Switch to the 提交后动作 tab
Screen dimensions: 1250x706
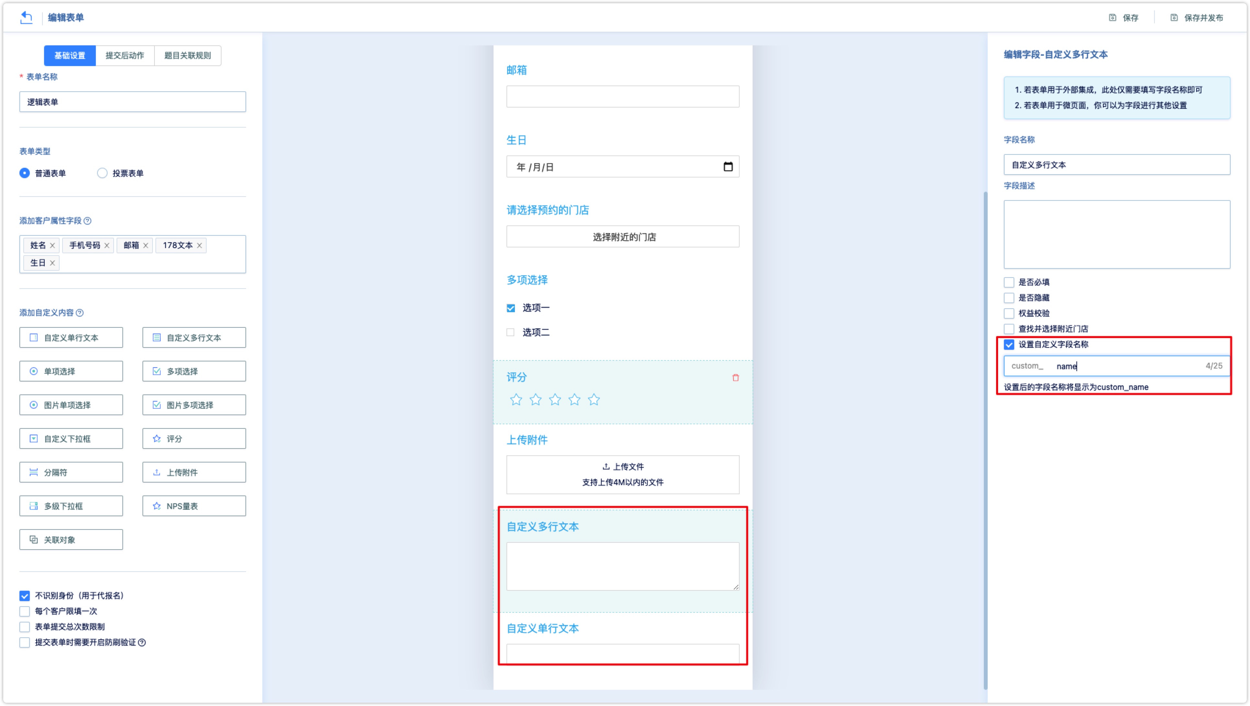pos(125,55)
